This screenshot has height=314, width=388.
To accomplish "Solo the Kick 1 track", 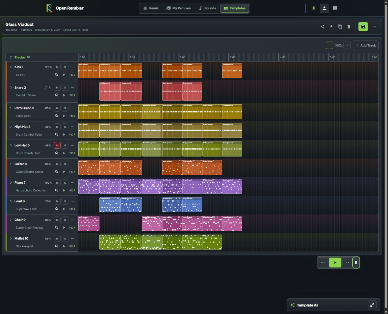I will point(65,67).
